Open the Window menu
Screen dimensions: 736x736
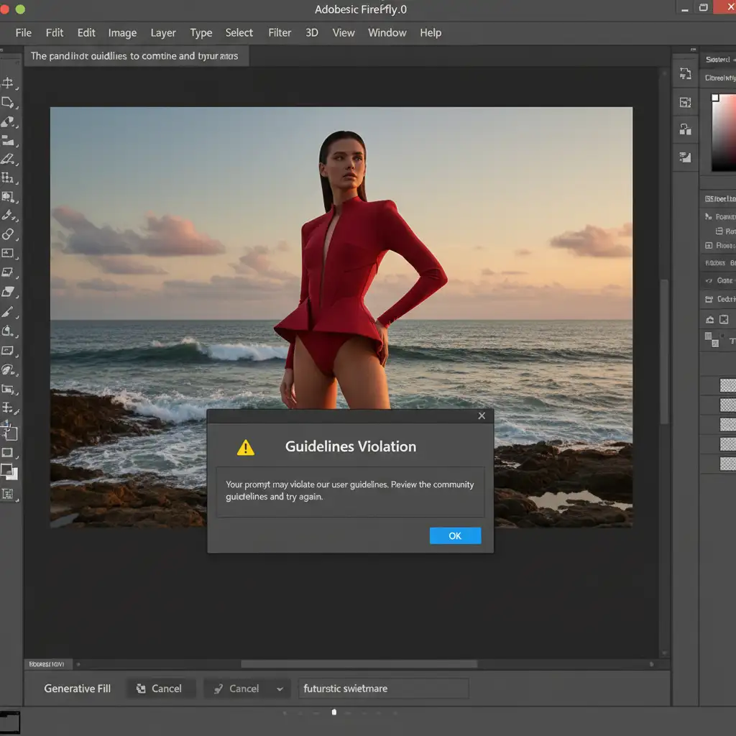click(387, 33)
